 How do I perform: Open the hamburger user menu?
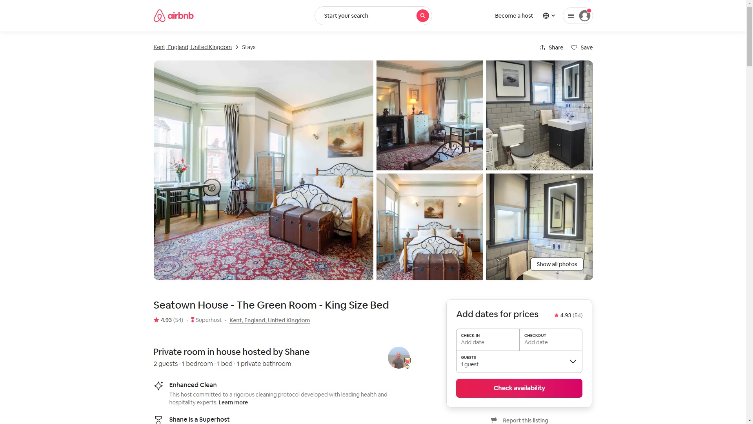571,16
